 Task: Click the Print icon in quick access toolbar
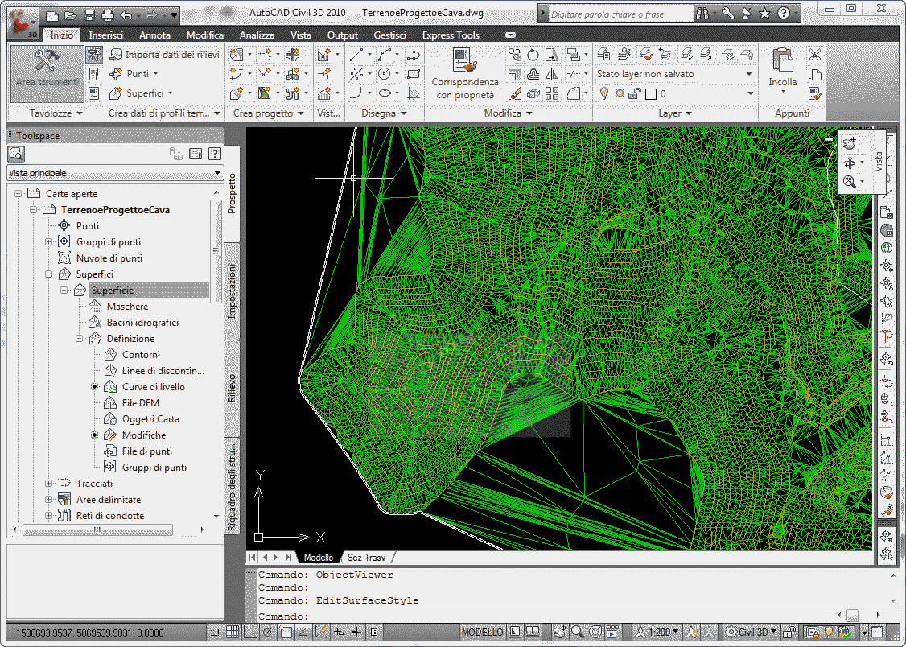[x=108, y=15]
